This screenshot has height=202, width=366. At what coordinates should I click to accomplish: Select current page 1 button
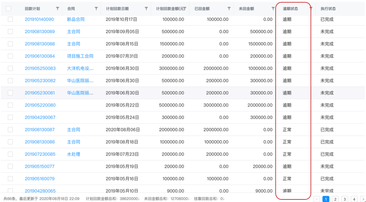coord(326,199)
